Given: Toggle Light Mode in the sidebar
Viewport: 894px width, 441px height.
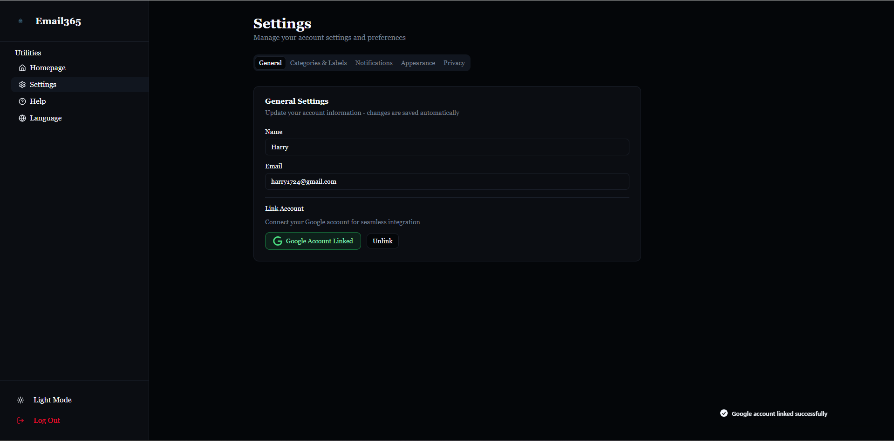Looking at the screenshot, I should click(x=52, y=400).
